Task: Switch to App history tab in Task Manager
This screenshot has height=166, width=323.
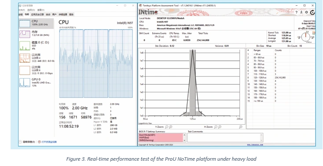Action: [x=37, y=14]
